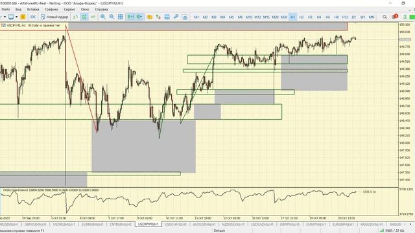Switch to the USDRUB H1 chart tab

[x=64, y=225]
